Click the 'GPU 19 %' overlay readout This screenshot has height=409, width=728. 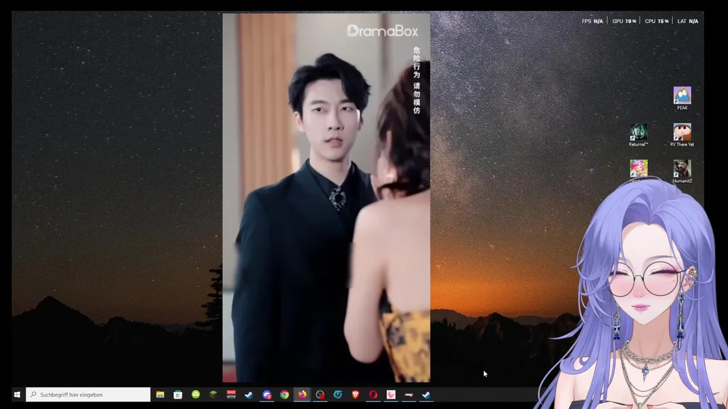point(624,21)
